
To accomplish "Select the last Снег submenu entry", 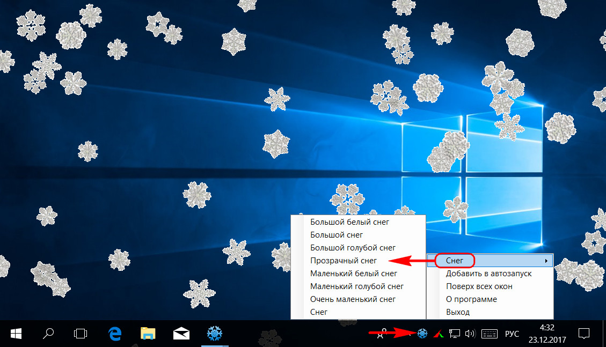I will [x=318, y=312].
